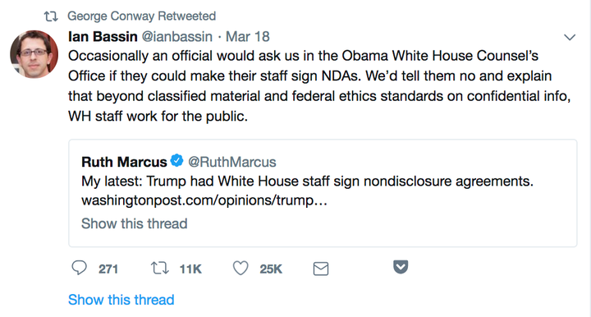Send tweet via Direct Message envelope icon
Viewport: 591px width, 317px height.
(321, 269)
